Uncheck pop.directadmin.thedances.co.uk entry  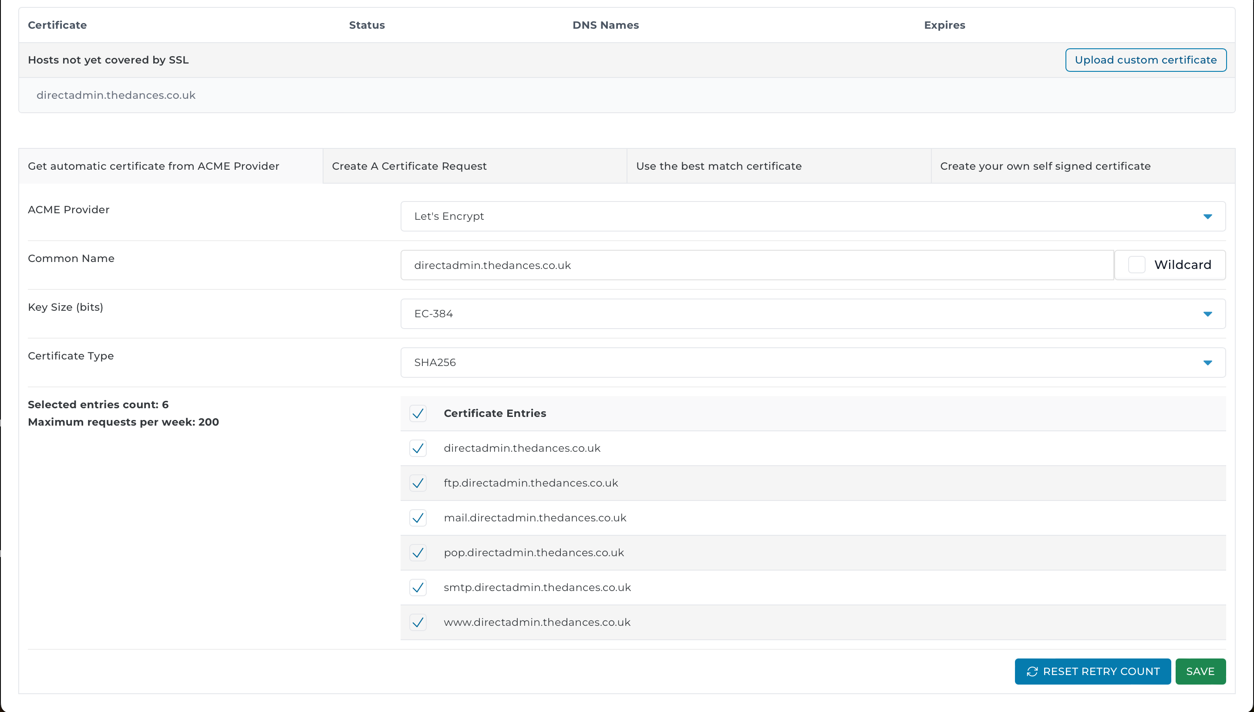pos(418,553)
